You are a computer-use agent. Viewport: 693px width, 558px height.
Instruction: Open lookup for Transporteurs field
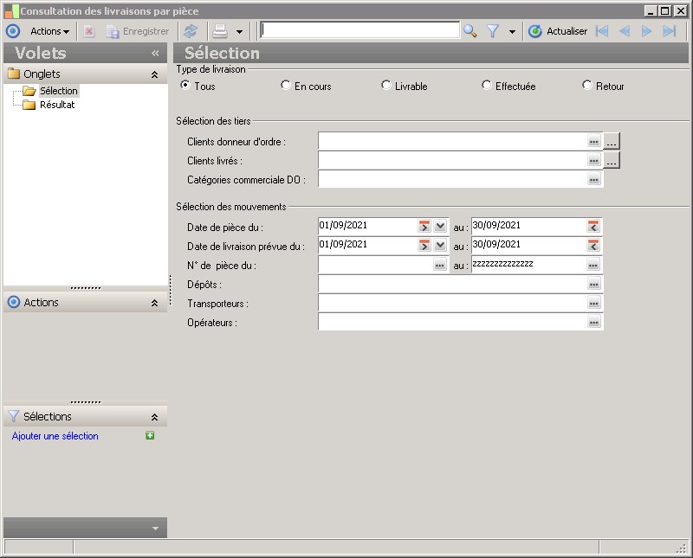(593, 304)
